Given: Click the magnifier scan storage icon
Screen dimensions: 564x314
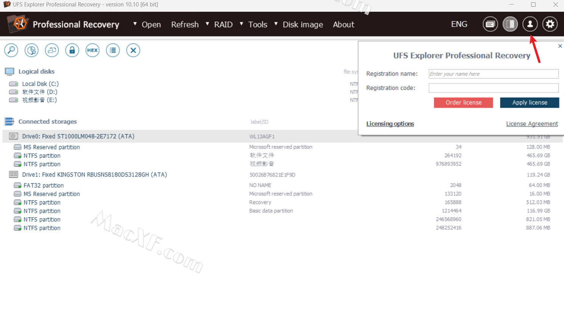Looking at the screenshot, I should [x=11, y=50].
